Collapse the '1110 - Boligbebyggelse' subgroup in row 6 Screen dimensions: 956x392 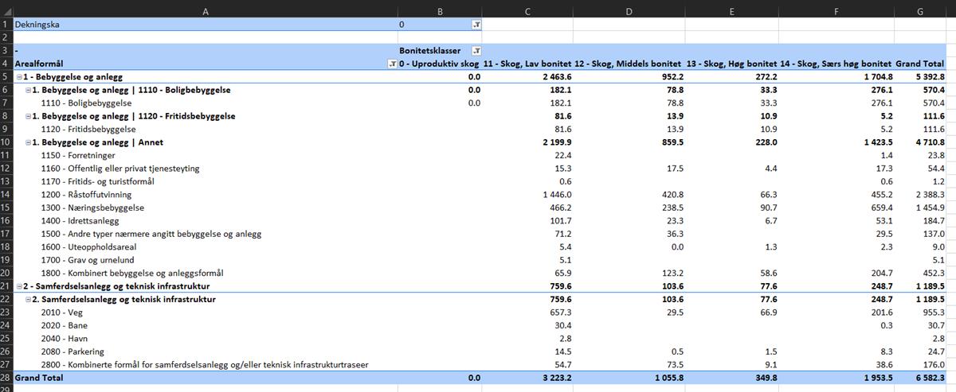29,90
